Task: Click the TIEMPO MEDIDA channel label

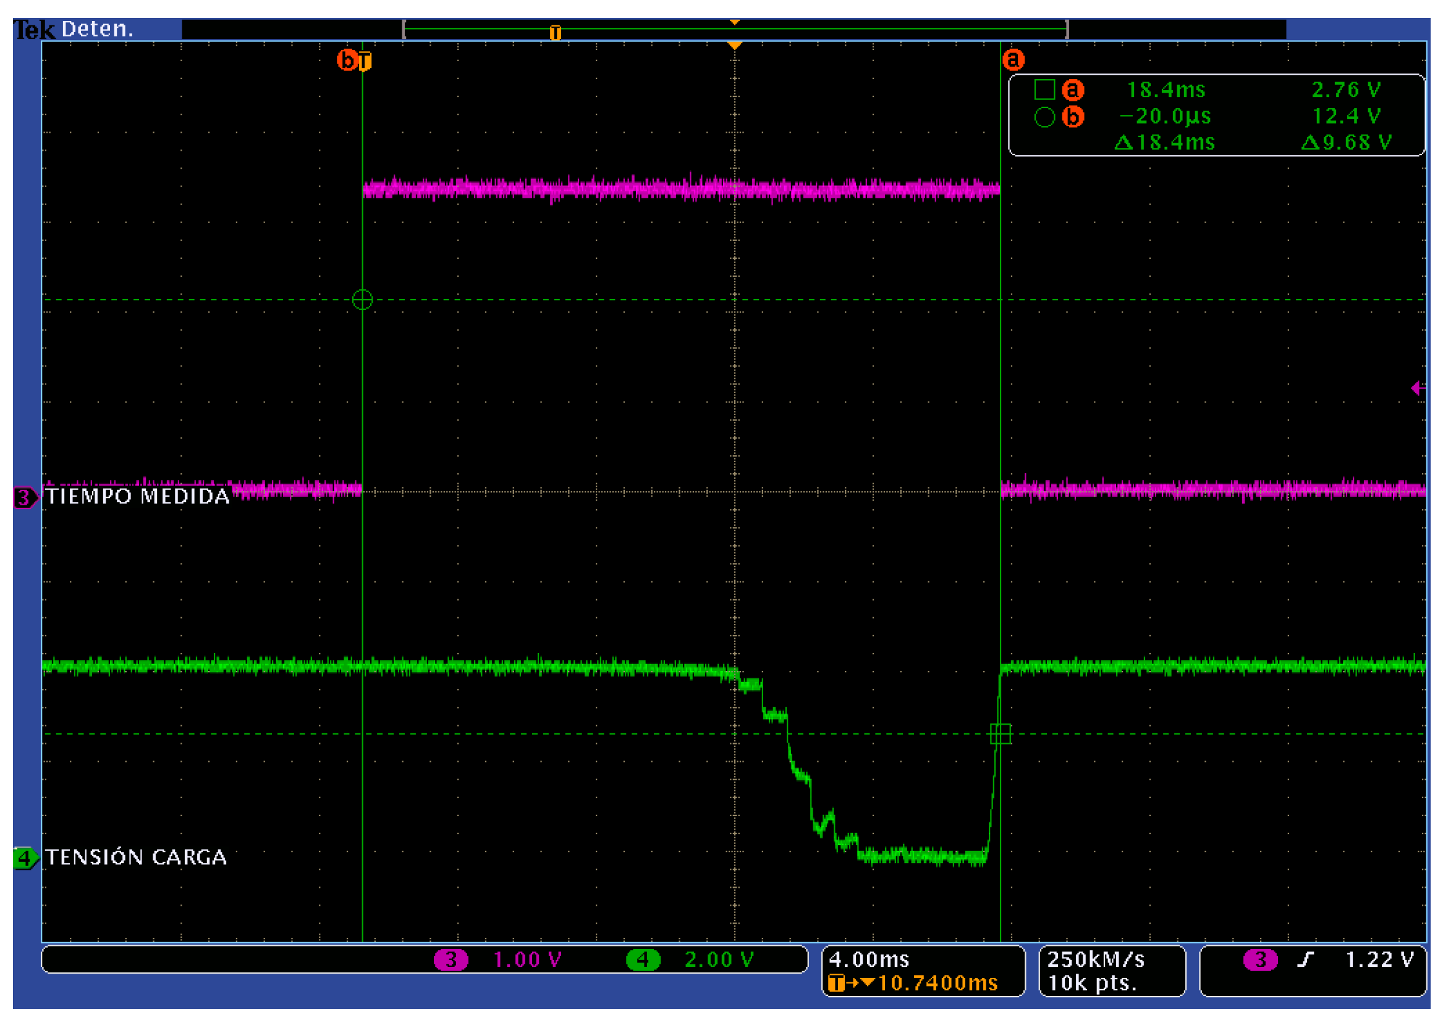Action: coord(138,497)
